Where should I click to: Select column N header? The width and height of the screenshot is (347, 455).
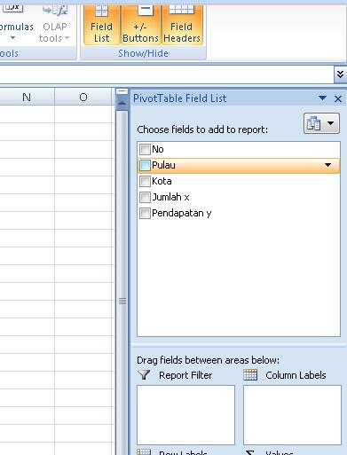(x=27, y=97)
